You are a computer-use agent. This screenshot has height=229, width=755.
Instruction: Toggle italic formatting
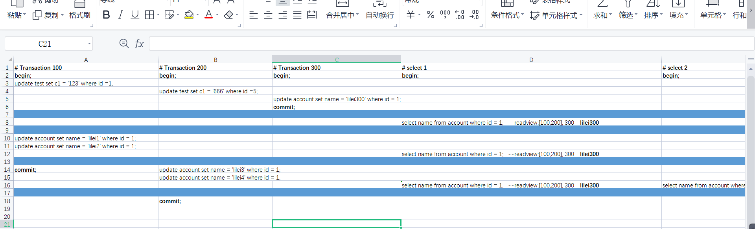click(120, 15)
